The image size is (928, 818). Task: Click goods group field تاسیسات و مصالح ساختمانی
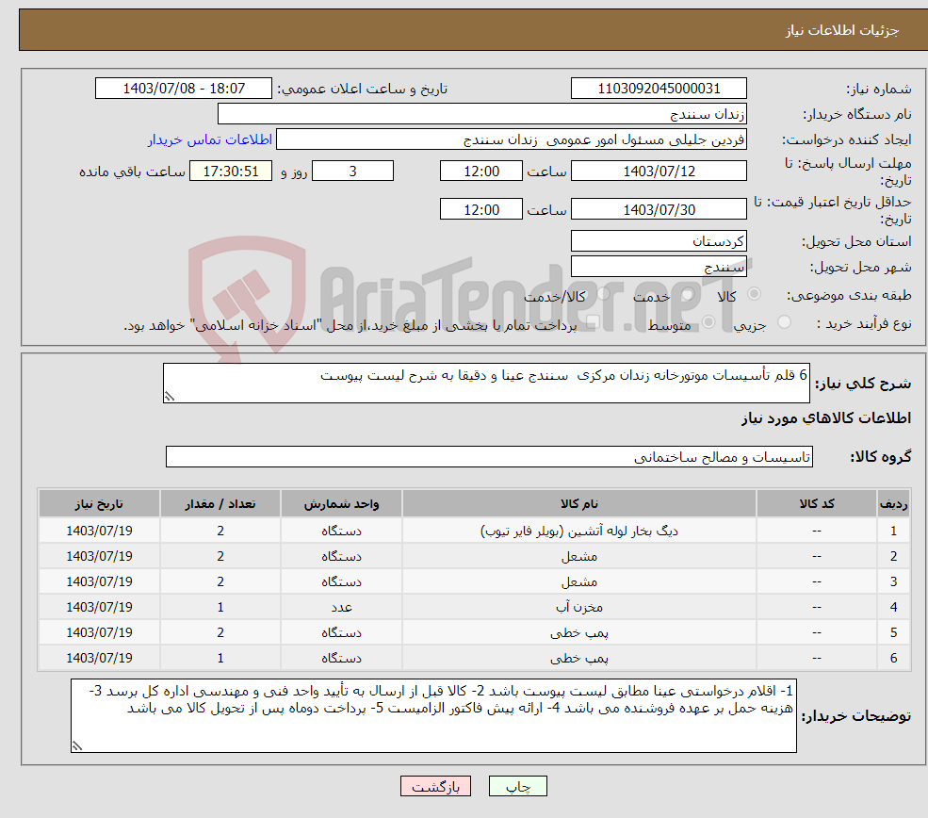point(490,456)
